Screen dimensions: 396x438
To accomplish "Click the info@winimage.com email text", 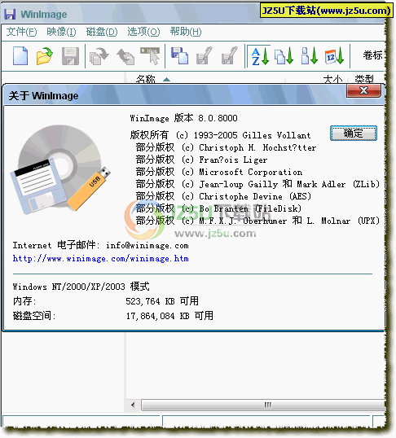I will click(x=147, y=246).
